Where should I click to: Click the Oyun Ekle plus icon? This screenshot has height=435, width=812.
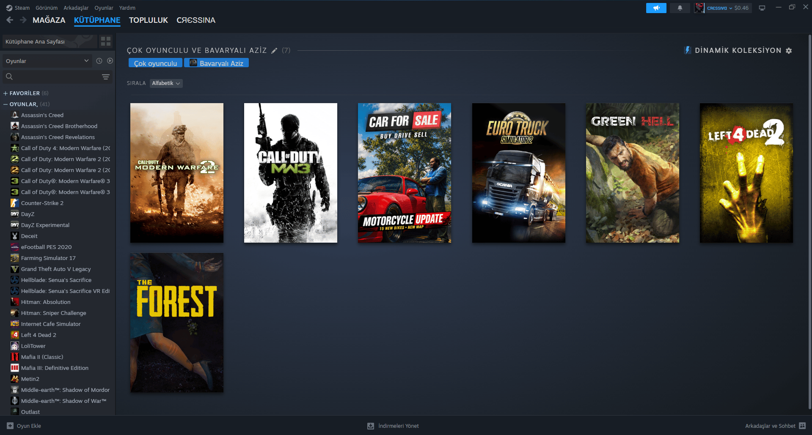point(10,426)
